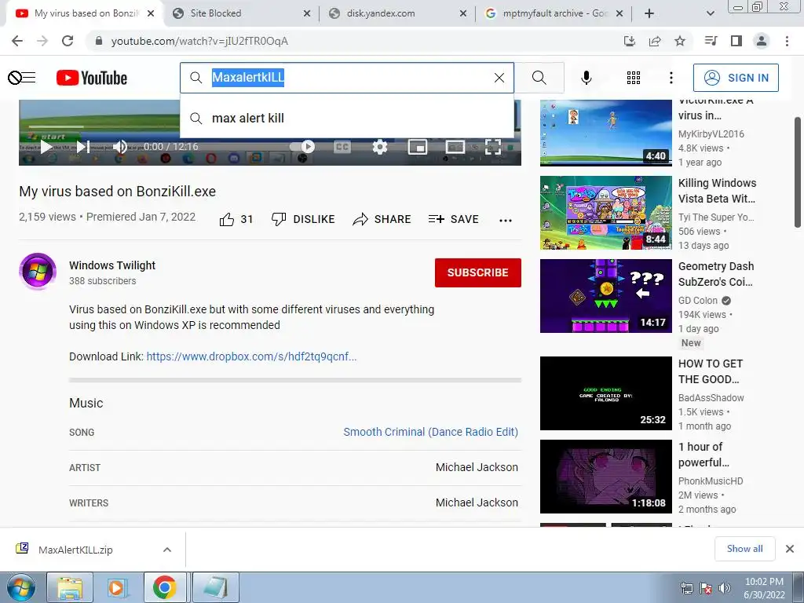Toggle the autoplay switch in player
This screenshot has width=804, height=603.
[303, 147]
